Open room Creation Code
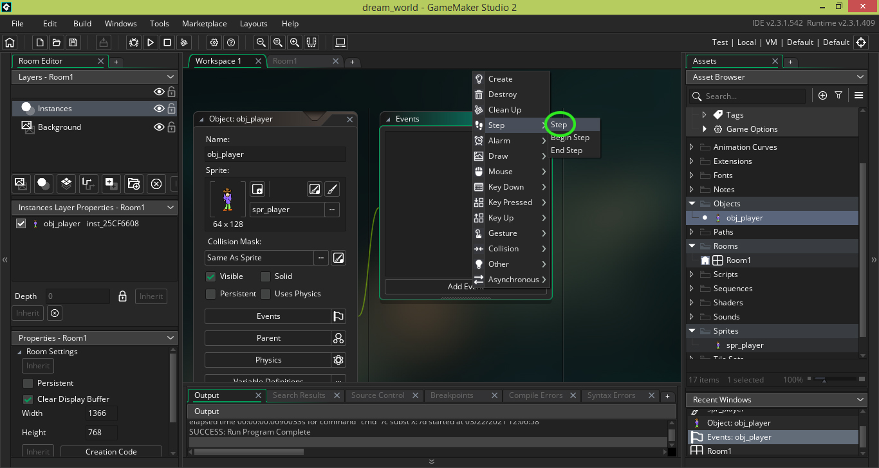 coord(111,452)
